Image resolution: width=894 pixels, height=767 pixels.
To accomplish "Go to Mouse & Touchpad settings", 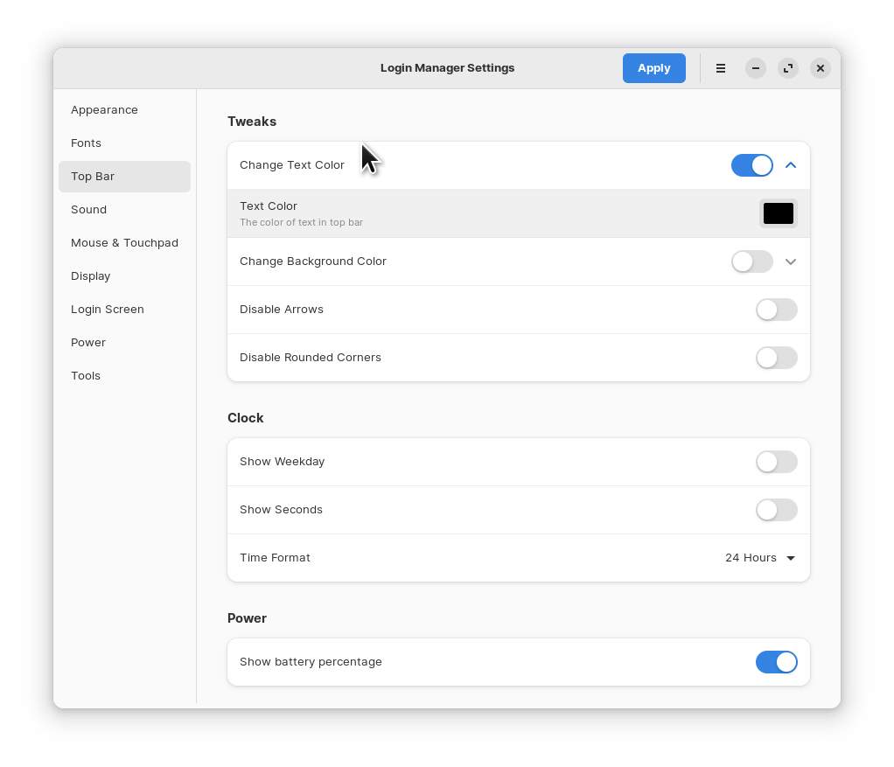I will tap(124, 243).
